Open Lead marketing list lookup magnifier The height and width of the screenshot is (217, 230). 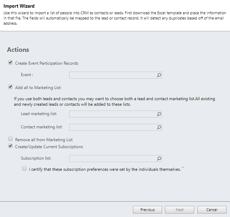click(x=159, y=114)
